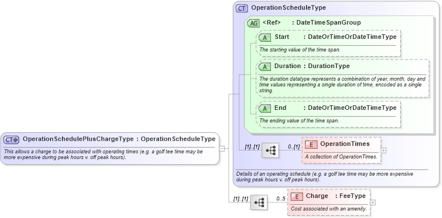Click the A icon next to End

[265, 108]
